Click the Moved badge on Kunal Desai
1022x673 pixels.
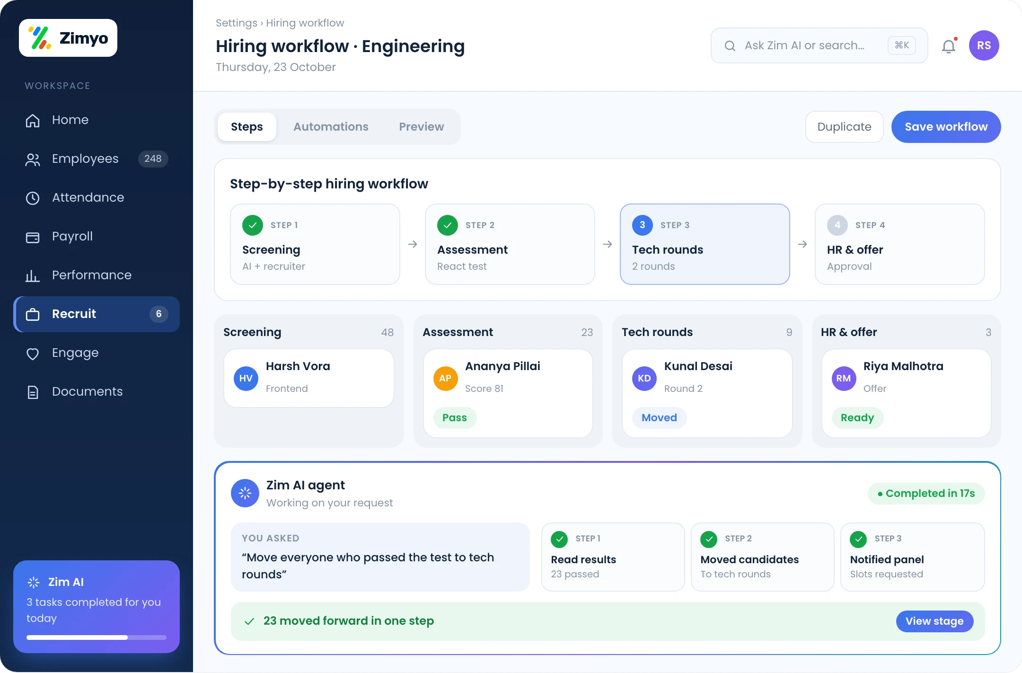[x=659, y=417]
